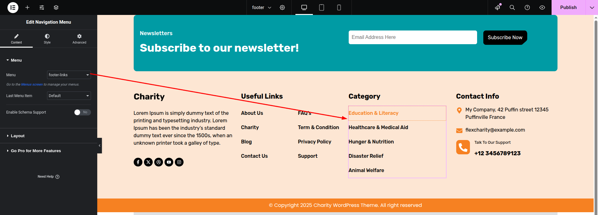Open the Last Menu Item dropdown
Screen dimensions: 598x215
click(x=69, y=96)
